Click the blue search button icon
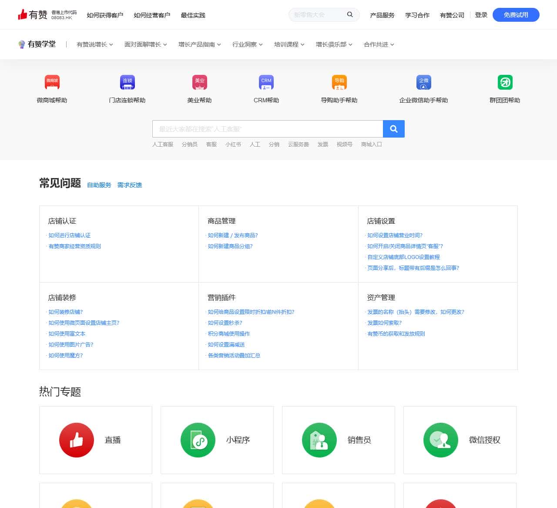Image resolution: width=557 pixels, height=508 pixels. [394, 129]
